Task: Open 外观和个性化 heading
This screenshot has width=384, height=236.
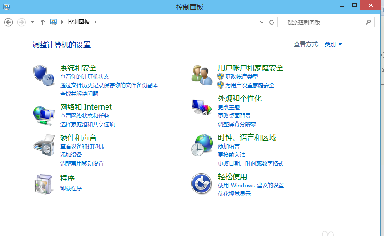Action: click(240, 99)
